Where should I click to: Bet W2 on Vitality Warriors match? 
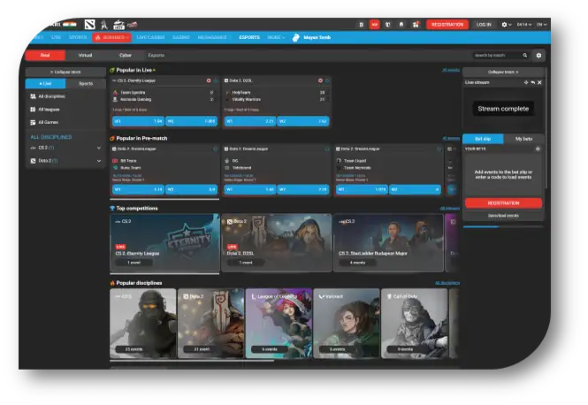tap(303, 121)
